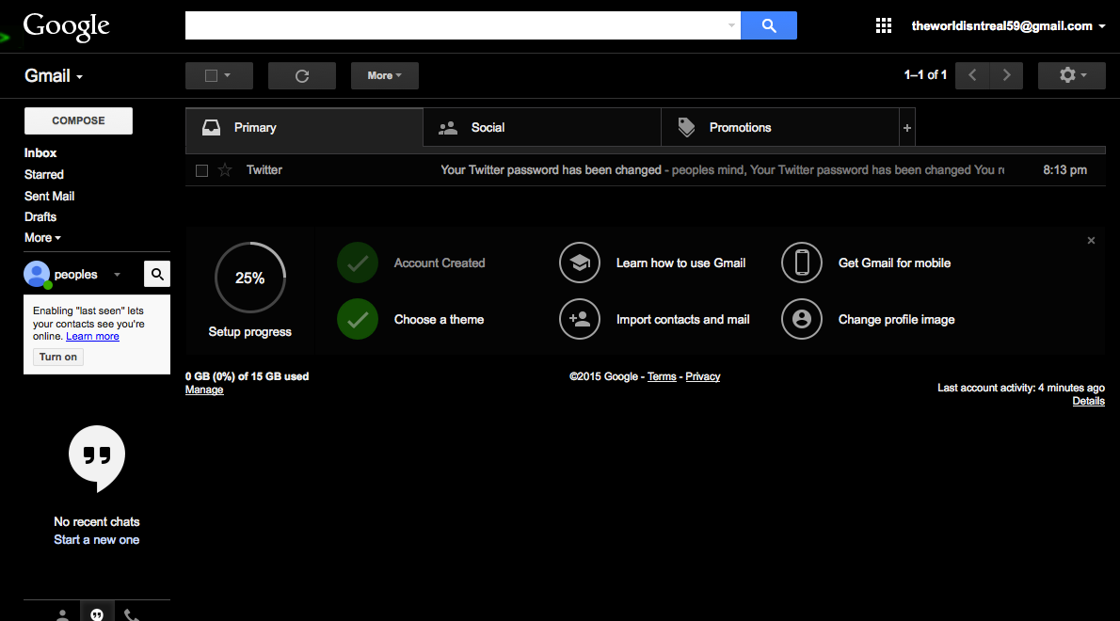Switch to the Promotions tab

coord(780,128)
